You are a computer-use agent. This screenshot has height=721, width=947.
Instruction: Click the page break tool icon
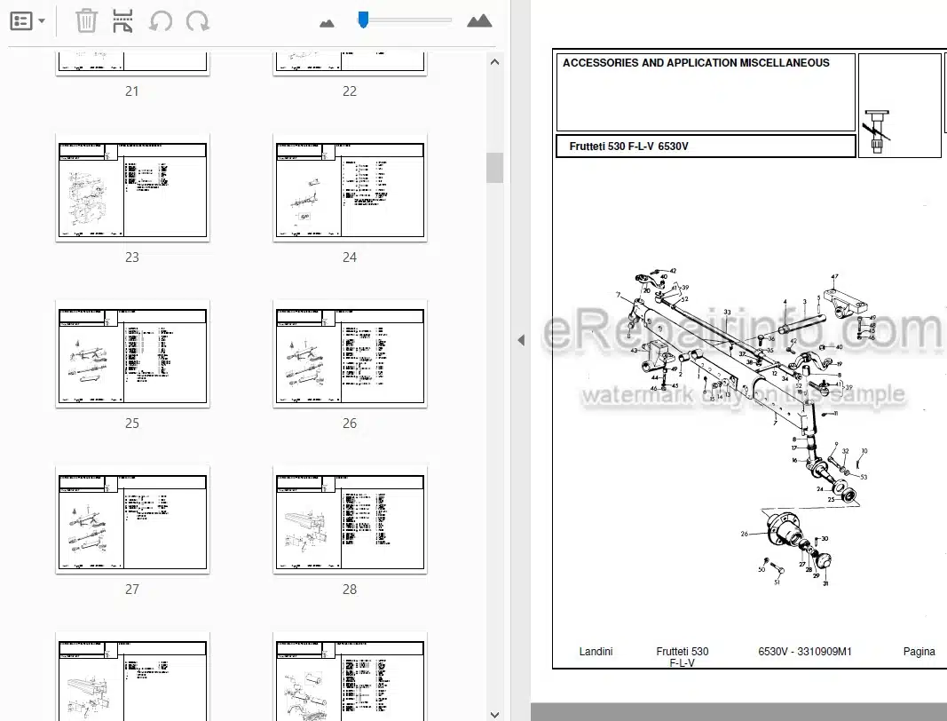click(122, 21)
